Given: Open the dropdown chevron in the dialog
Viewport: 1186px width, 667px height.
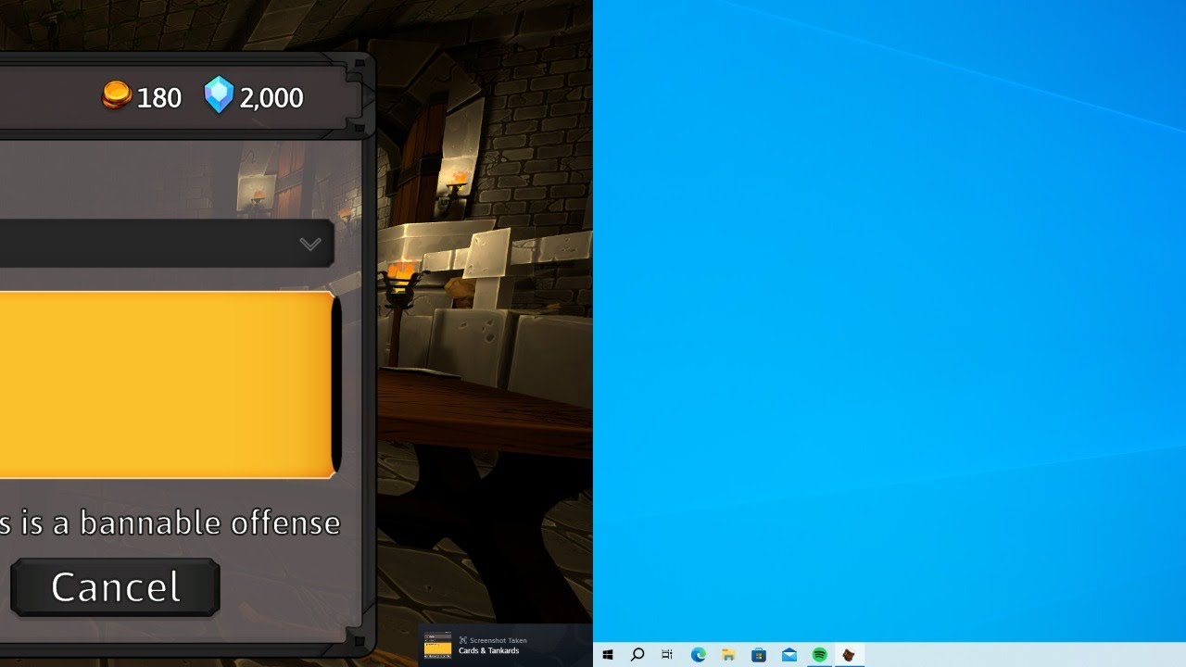Looking at the screenshot, I should pos(309,244).
